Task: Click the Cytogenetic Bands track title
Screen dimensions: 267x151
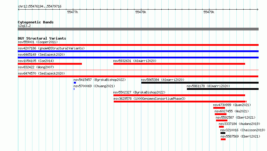Action: (36, 22)
